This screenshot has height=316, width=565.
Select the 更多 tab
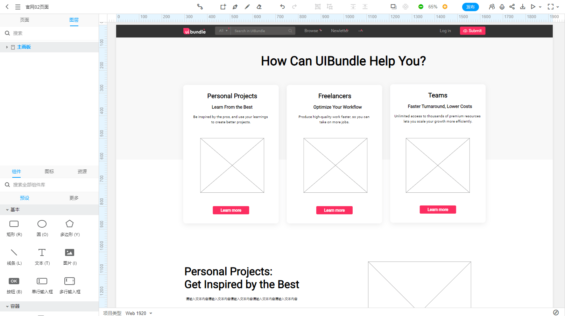coord(74,198)
